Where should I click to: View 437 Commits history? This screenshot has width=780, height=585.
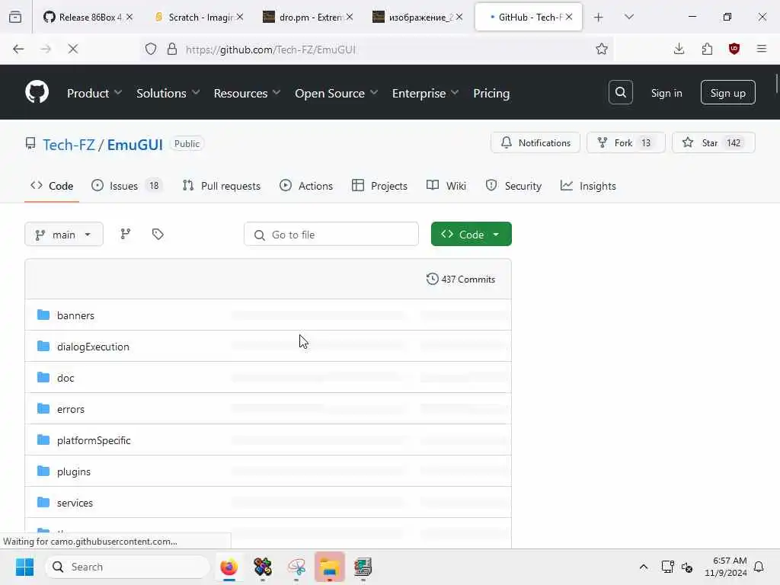[461, 279]
